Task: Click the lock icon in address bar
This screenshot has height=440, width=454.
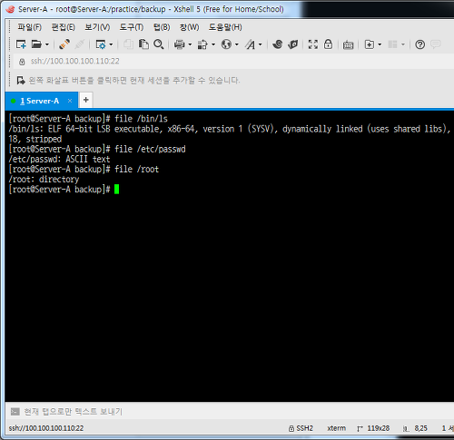Action: tap(22, 62)
